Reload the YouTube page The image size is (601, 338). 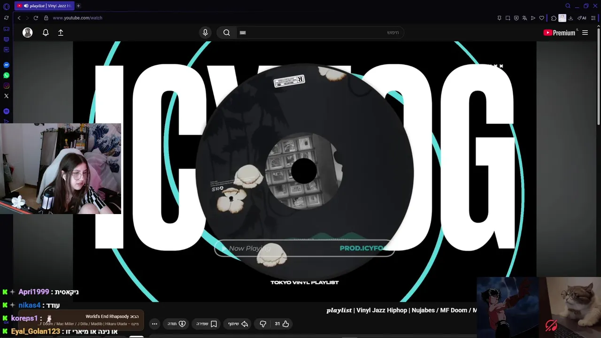click(36, 18)
